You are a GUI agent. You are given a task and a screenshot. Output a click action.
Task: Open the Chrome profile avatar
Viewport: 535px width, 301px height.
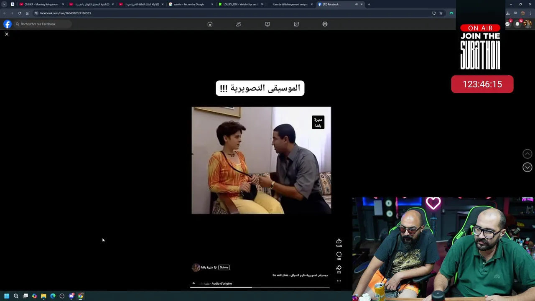pos(523,13)
